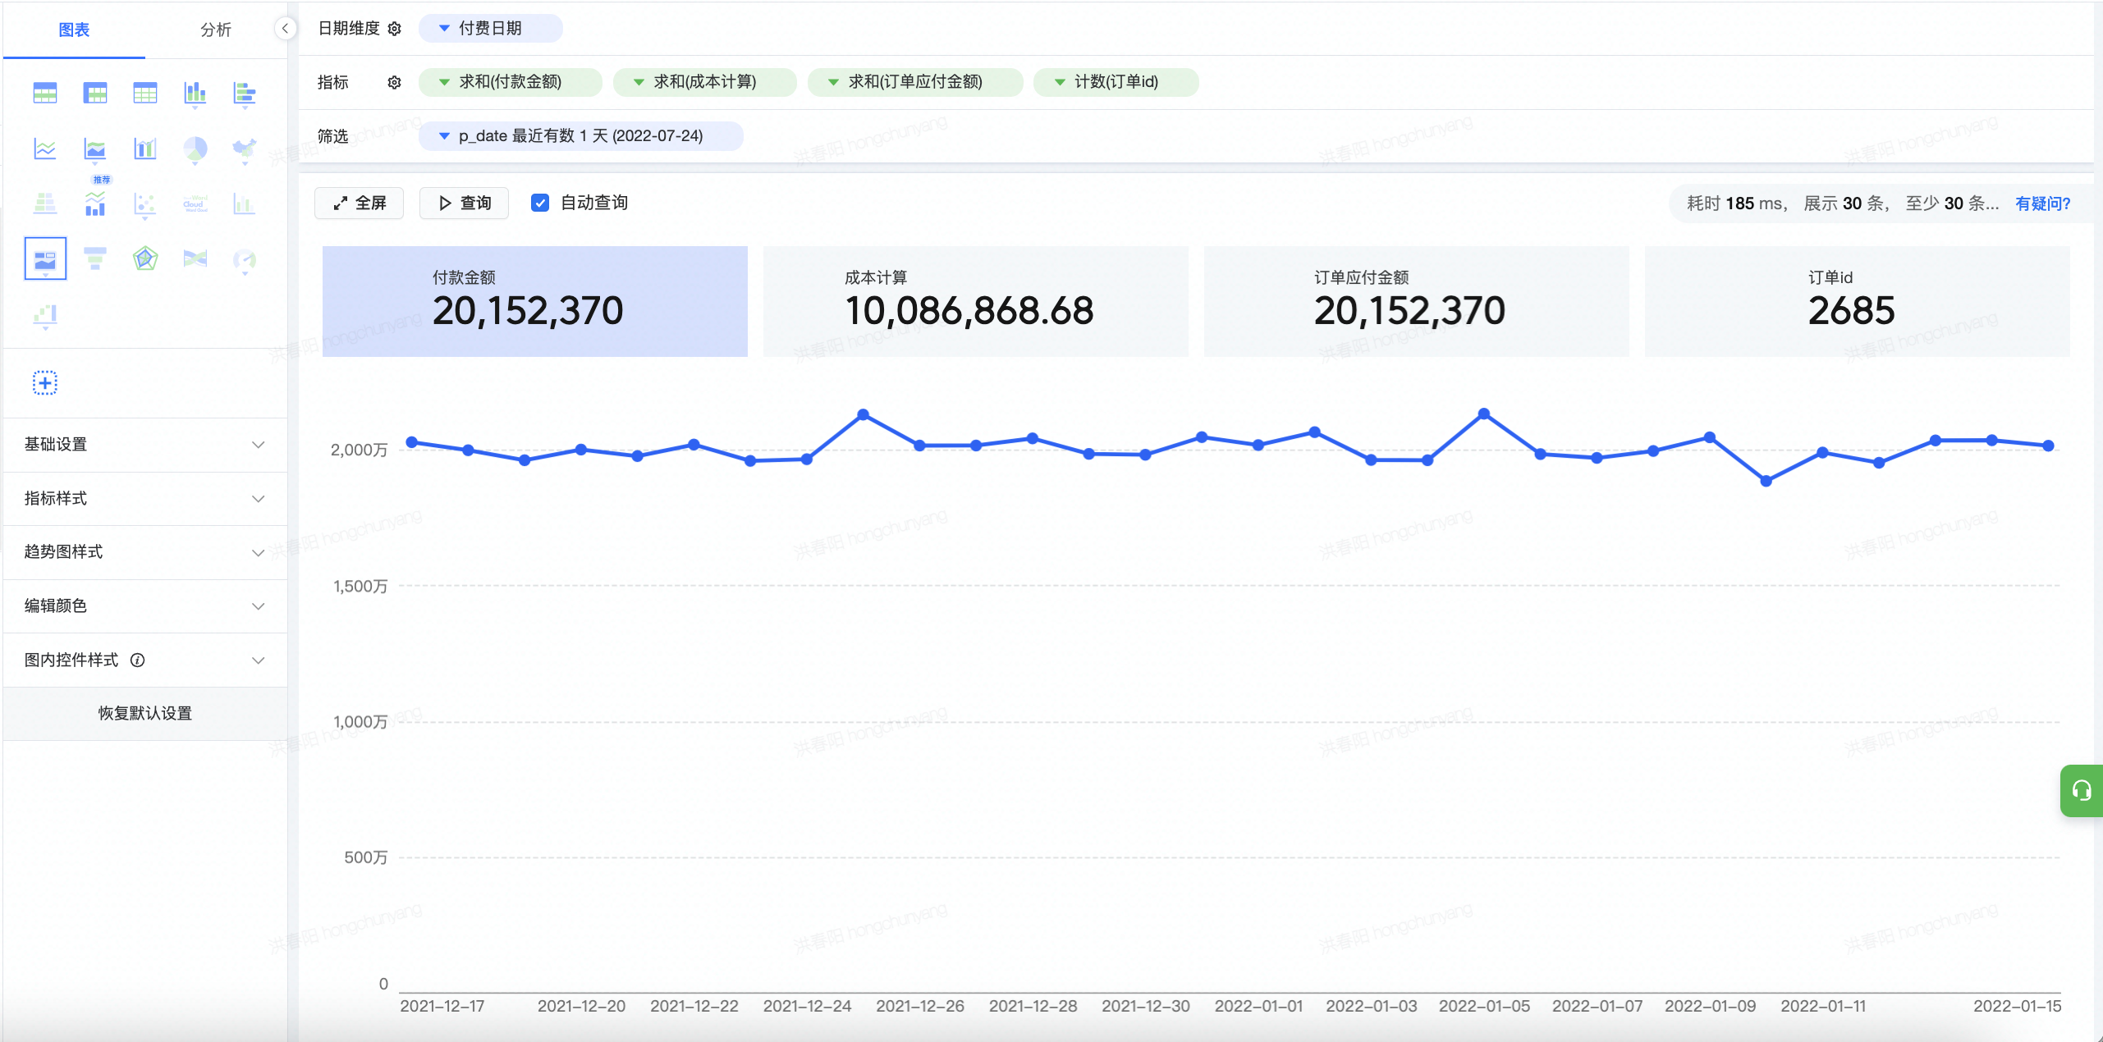Screen dimensions: 2103x1042
Task: Choose the horizontal bar chart icon
Action: pos(245,94)
